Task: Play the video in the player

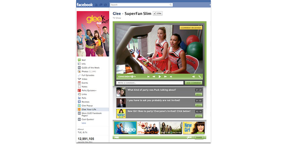Action: [x=159, y=77]
